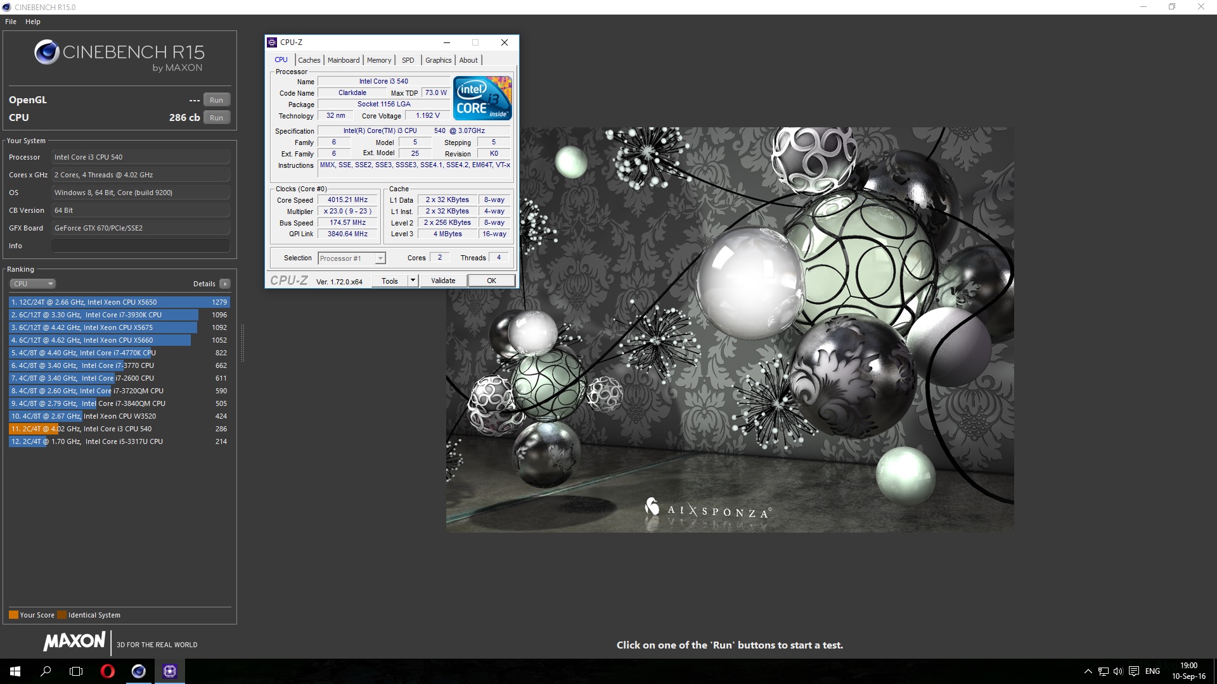
Task: Run the CPU benchmark test
Action: 216,117
